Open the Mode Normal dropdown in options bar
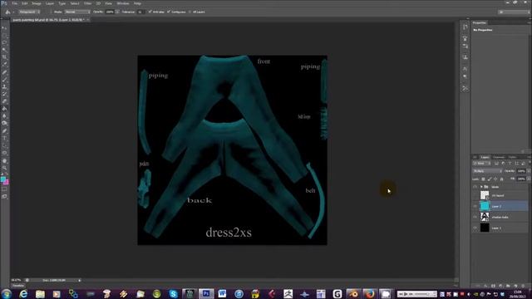Viewport: 532px width, 299px height. [77, 12]
